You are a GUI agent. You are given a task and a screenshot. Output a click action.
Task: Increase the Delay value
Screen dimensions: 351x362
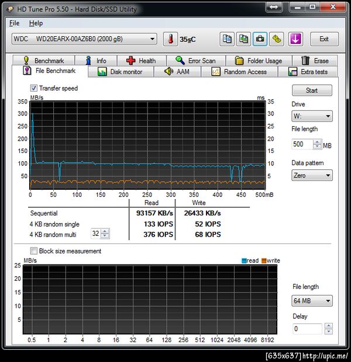[329, 326]
